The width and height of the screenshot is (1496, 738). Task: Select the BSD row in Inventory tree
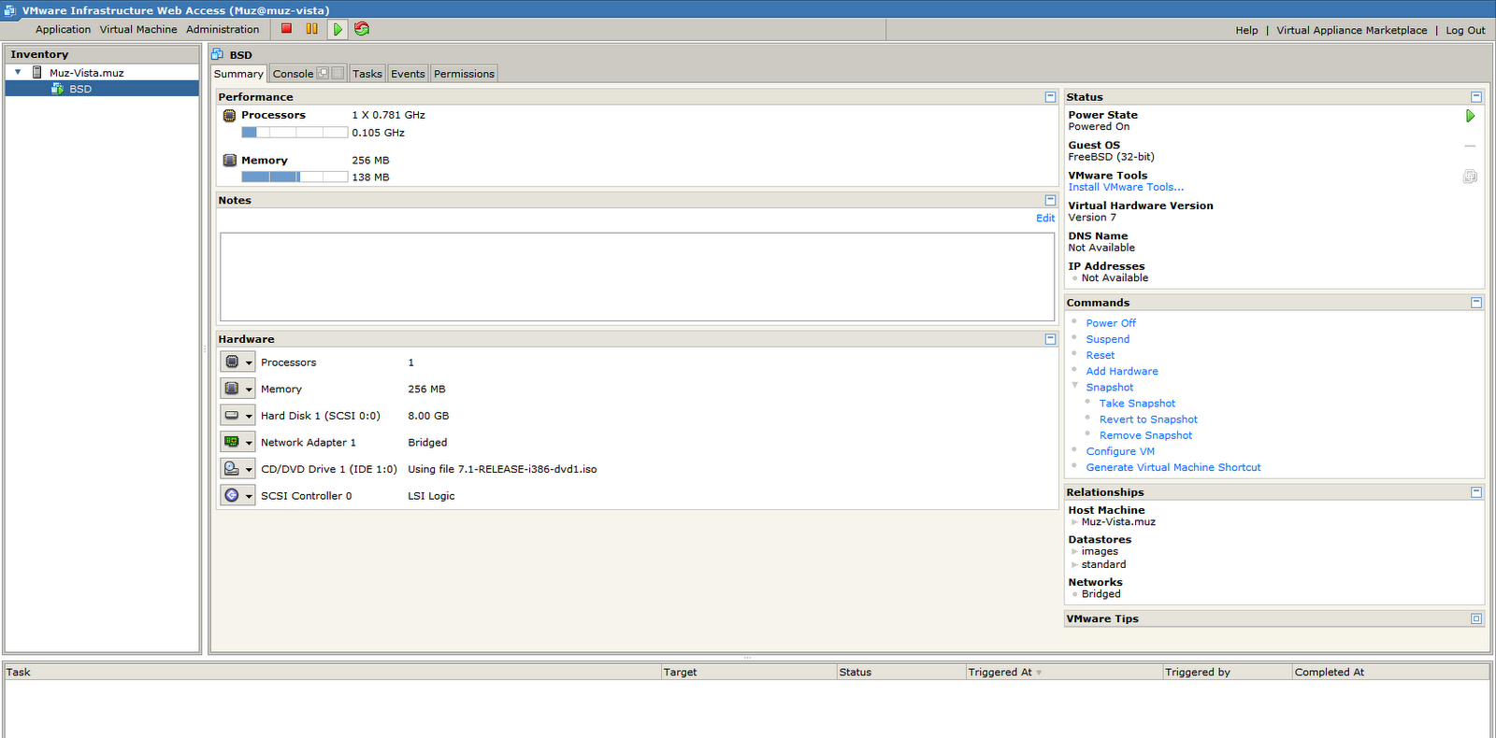coord(102,89)
